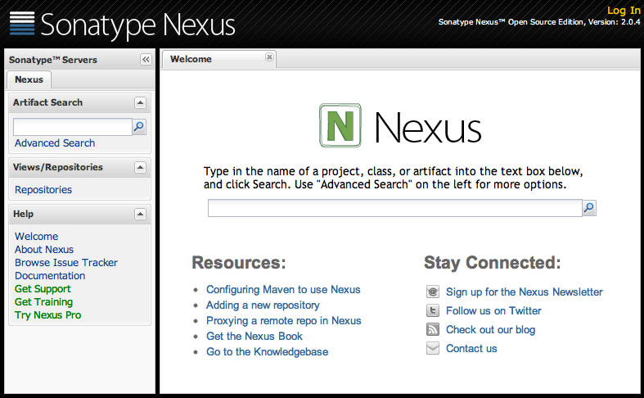Close the Welcome tab

tap(269, 57)
